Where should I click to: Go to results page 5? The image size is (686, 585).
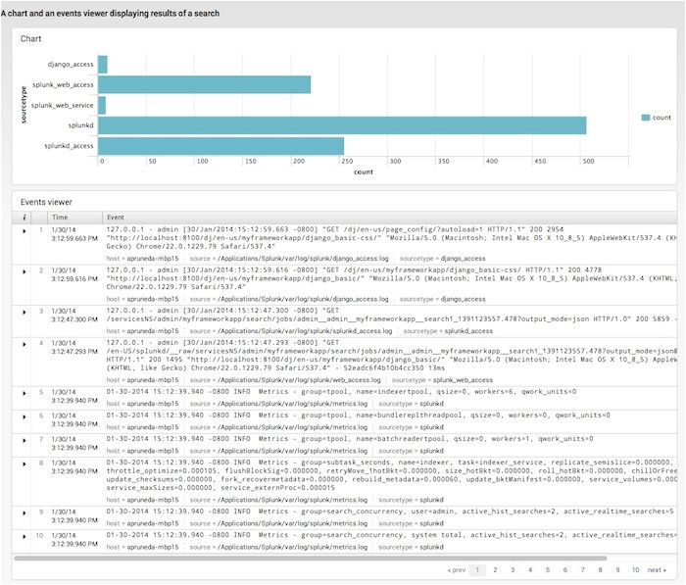point(547,570)
